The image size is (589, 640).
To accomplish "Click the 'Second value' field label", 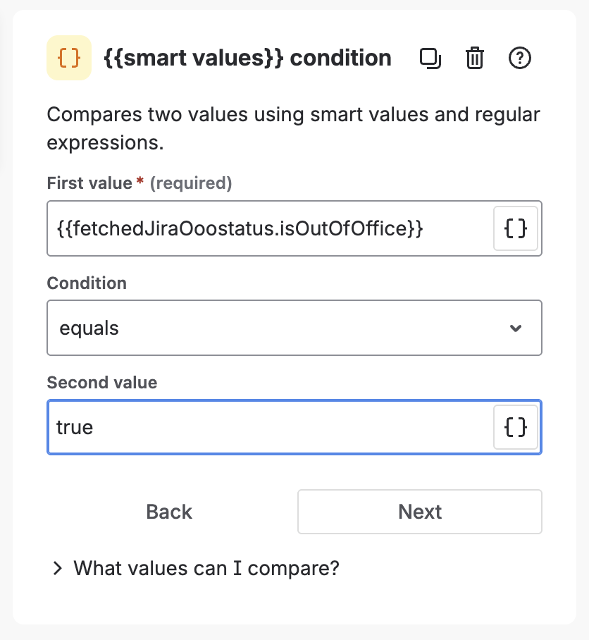I will click(x=102, y=383).
